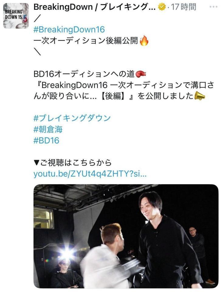Click the gold verified badge icon
This screenshot has height=292, width=221.
[x=162, y=7]
